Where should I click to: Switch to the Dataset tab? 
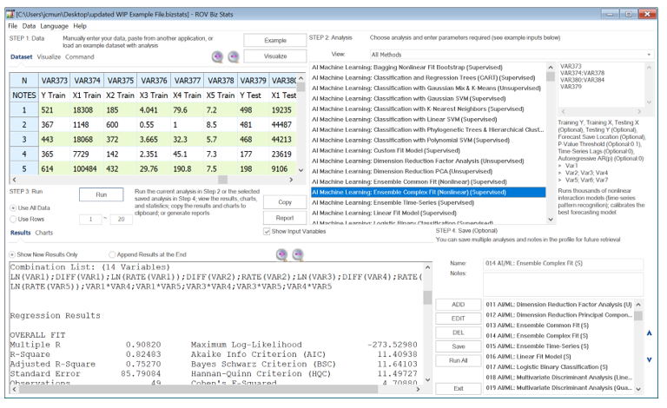pyautogui.click(x=21, y=57)
